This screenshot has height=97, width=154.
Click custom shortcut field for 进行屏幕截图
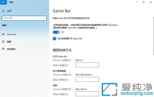pos(87,79)
